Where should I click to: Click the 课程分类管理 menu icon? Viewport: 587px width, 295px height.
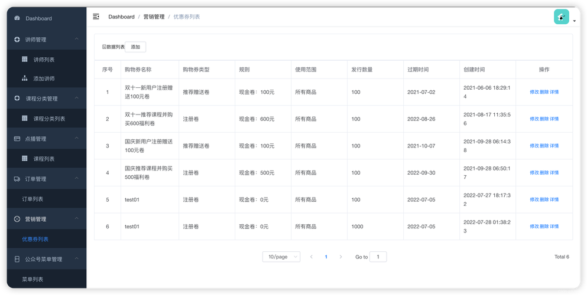tap(17, 99)
